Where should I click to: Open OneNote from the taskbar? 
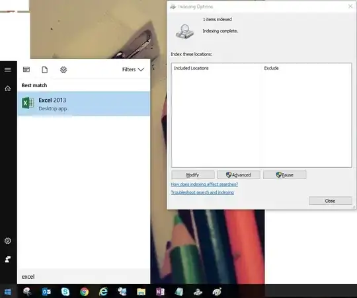tap(160, 291)
